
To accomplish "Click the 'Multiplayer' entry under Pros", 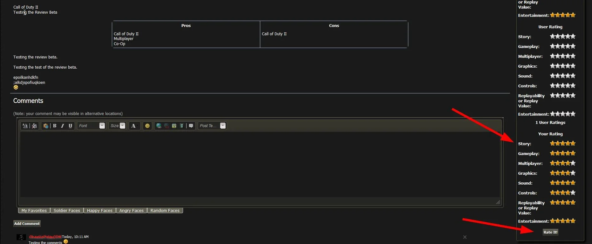I will (x=124, y=39).
